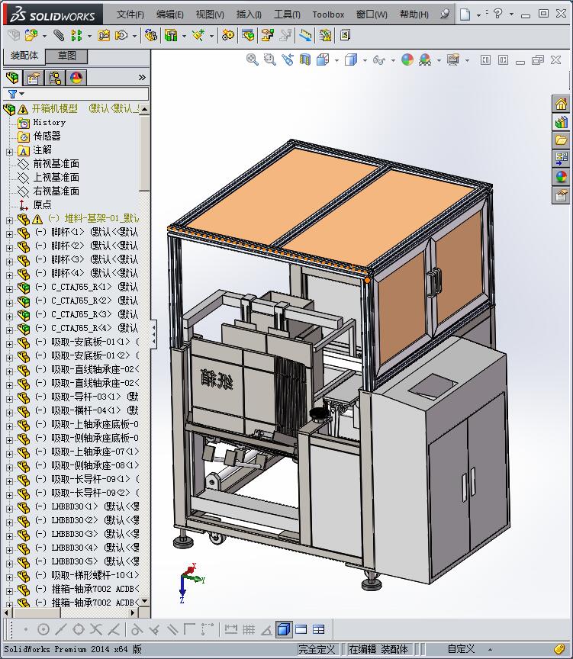
Task: Open the 文件(F) menu
Action: 130,14
